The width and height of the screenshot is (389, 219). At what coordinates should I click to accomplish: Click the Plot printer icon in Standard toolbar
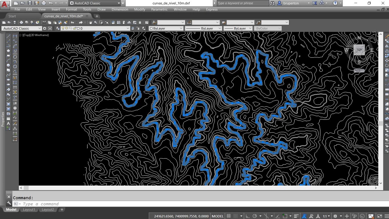pos(21,23)
